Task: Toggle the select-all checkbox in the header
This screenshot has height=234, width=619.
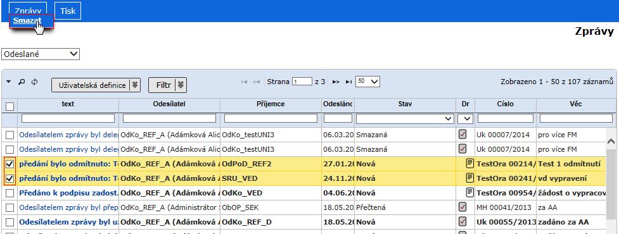Action: pyautogui.click(x=10, y=106)
